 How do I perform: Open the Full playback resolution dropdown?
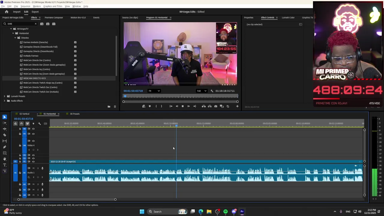click(202, 91)
